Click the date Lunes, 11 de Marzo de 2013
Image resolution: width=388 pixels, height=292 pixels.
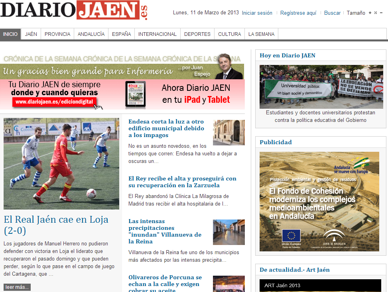tap(206, 13)
